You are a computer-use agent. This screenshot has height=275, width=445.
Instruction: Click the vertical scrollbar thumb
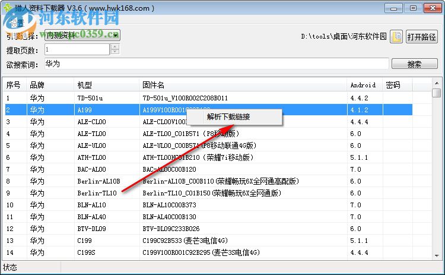[437, 93]
